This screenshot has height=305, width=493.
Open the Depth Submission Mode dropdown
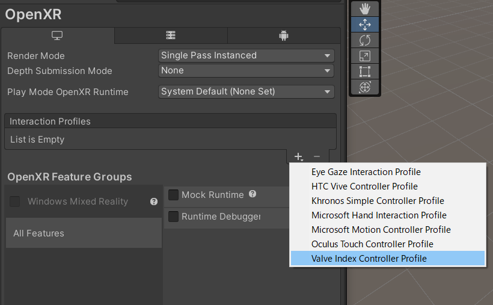246,70
